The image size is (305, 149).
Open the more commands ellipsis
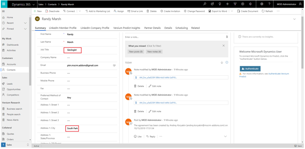[278, 11]
